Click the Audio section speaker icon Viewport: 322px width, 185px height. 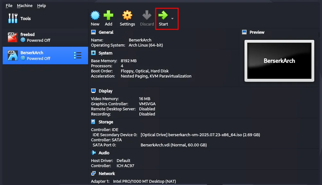93,153
